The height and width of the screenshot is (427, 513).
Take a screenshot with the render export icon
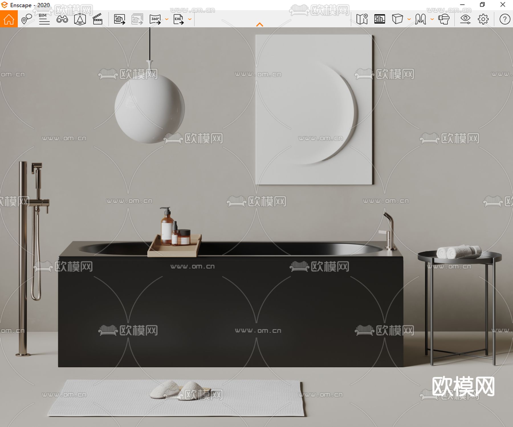[119, 19]
